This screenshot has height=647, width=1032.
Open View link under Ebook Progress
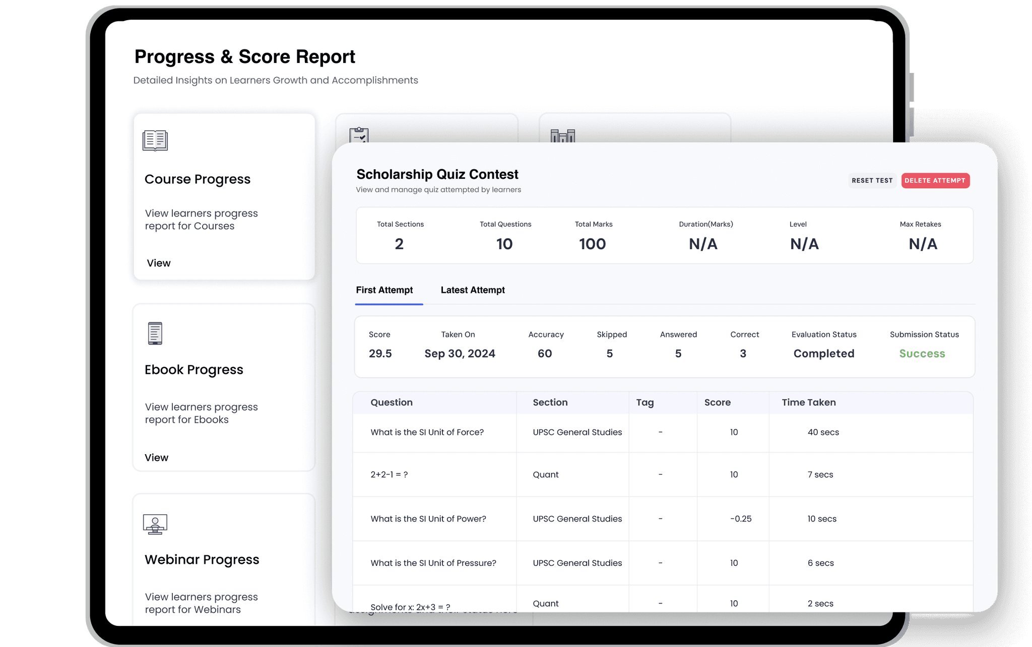point(156,458)
